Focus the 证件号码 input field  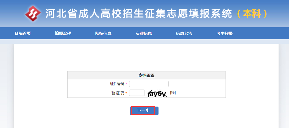pyautogui.click(x=149, y=84)
